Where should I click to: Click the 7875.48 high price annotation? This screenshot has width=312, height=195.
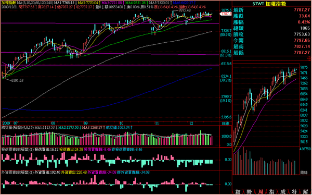pos(185,10)
